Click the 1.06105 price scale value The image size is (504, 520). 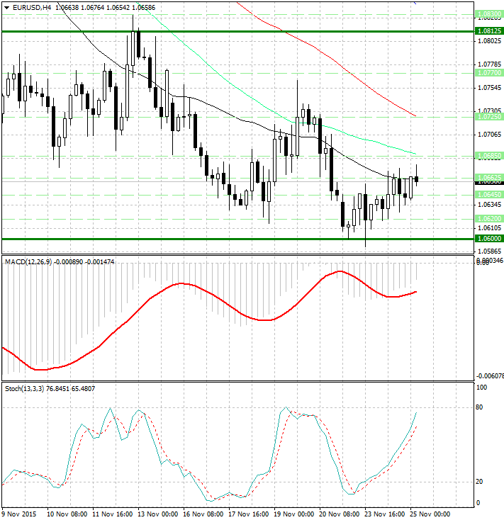(489, 228)
